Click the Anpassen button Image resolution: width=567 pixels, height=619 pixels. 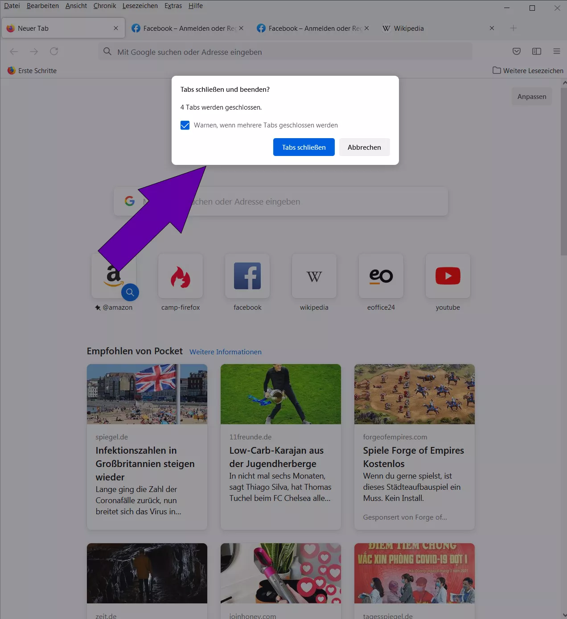[x=532, y=97]
